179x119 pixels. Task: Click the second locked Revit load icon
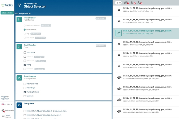click(140, 3)
